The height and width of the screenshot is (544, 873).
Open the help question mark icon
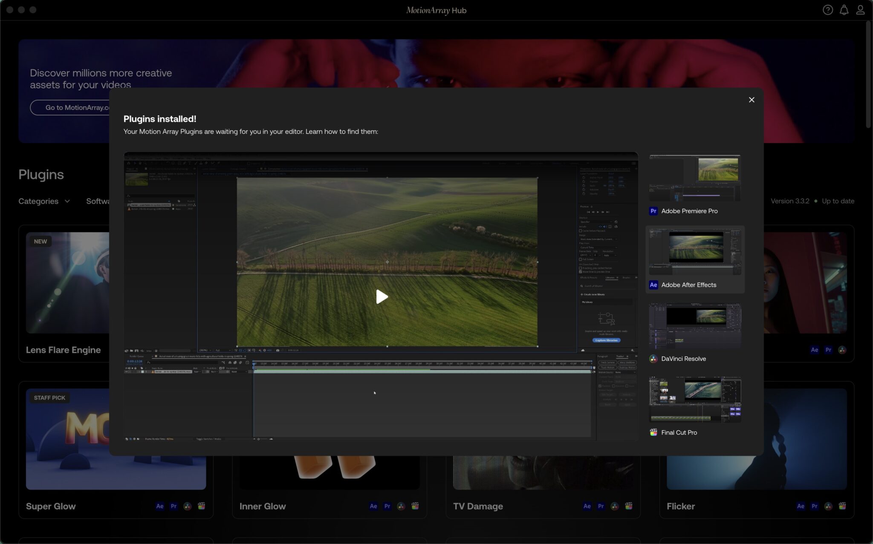coord(827,10)
